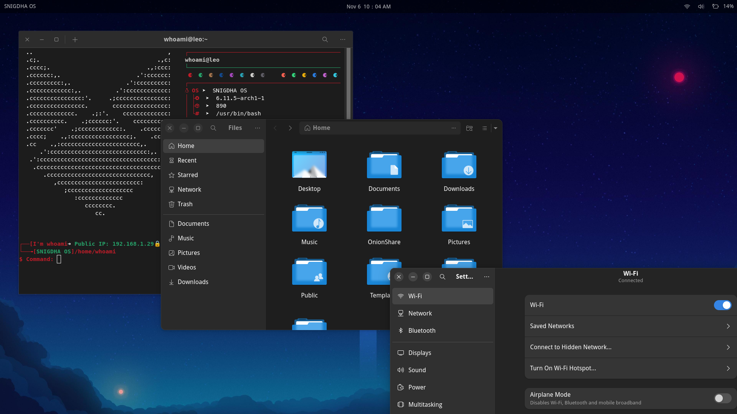The image size is (737, 414).
Task: Go forward in Files navigation
Action: tap(290, 128)
